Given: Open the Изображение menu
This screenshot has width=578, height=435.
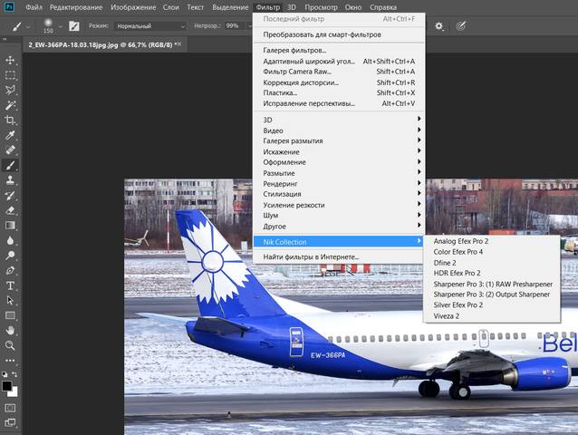Looking at the screenshot, I should click(x=133, y=7).
